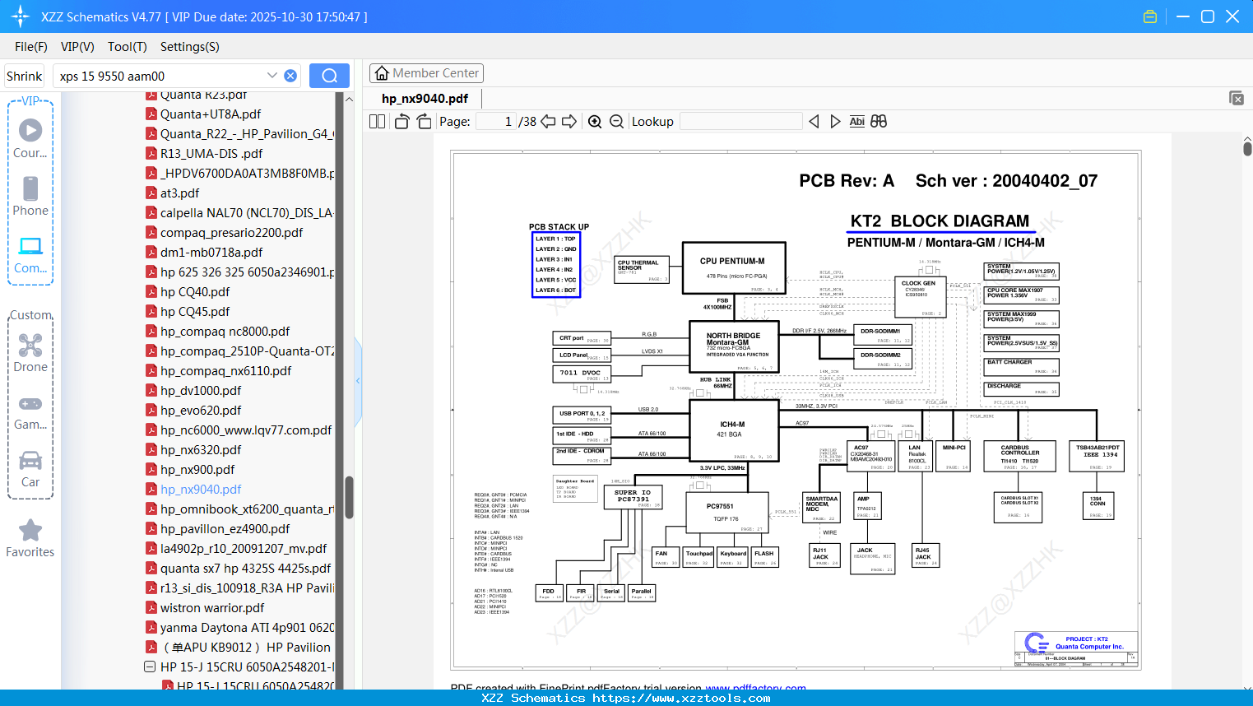Click the Shrink button
Image resolution: width=1253 pixels, height=706 pixels.
click(24, 76)
